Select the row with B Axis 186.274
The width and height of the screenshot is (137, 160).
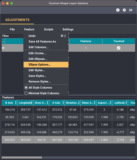[68, 110]
